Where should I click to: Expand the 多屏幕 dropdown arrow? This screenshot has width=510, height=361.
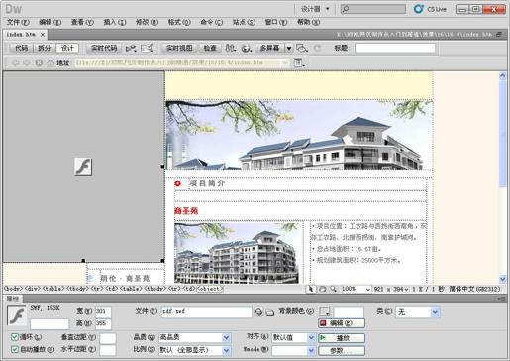(289, 49)
